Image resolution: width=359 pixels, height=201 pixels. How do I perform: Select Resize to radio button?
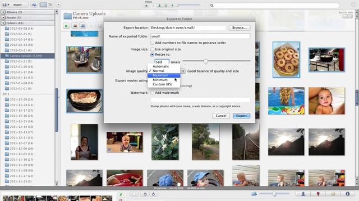(x=152, y=55)
